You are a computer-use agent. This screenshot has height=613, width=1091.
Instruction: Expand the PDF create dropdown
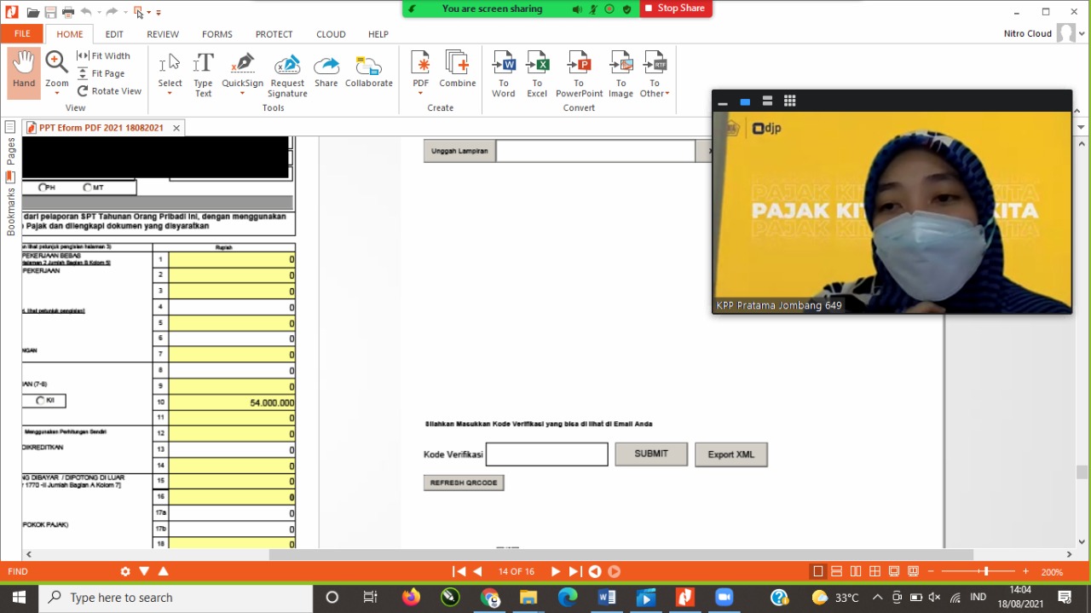(420, 94)
